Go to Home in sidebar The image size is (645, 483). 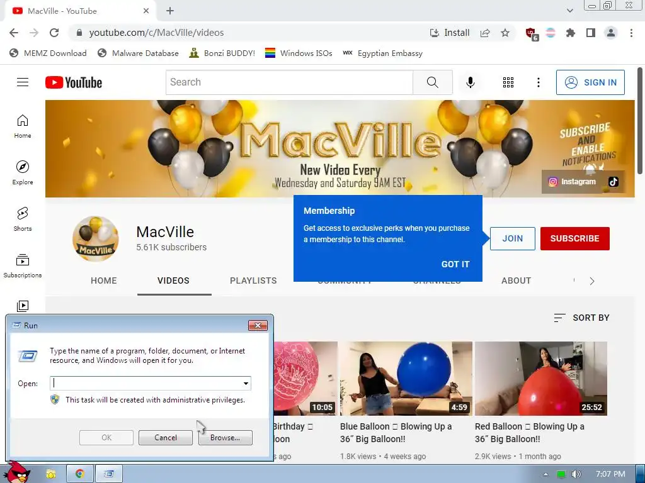23,126
